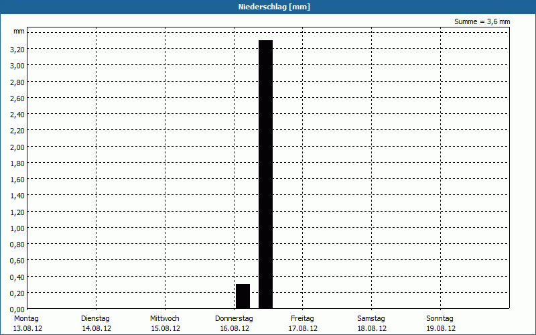Click the '0,00' axis value
The height and width of the screenshot is (335, 536).
tap(17, 310)
